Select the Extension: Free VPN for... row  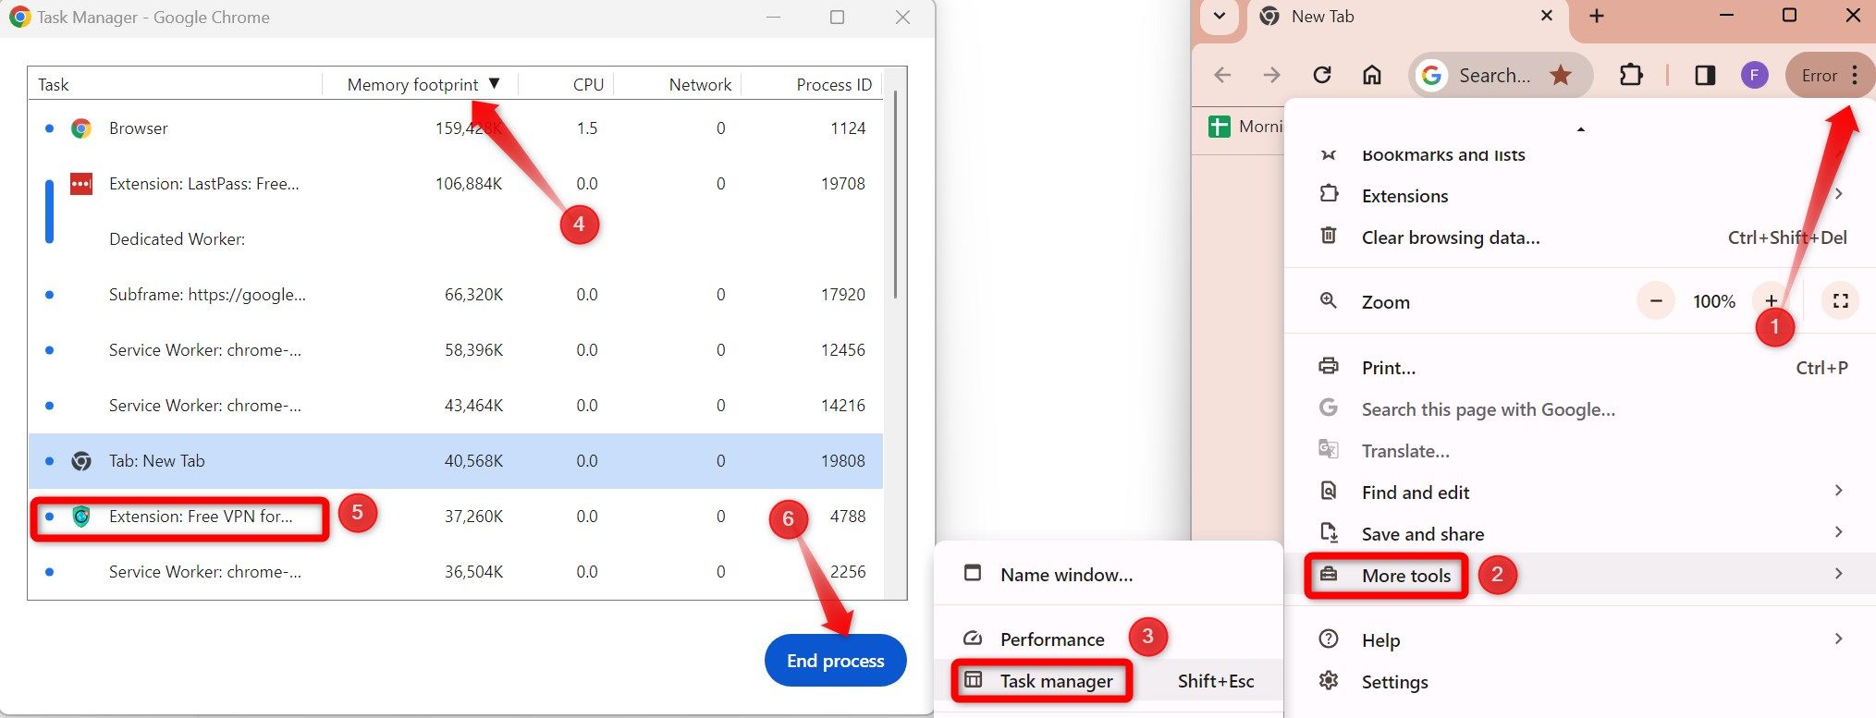point(456,517)
